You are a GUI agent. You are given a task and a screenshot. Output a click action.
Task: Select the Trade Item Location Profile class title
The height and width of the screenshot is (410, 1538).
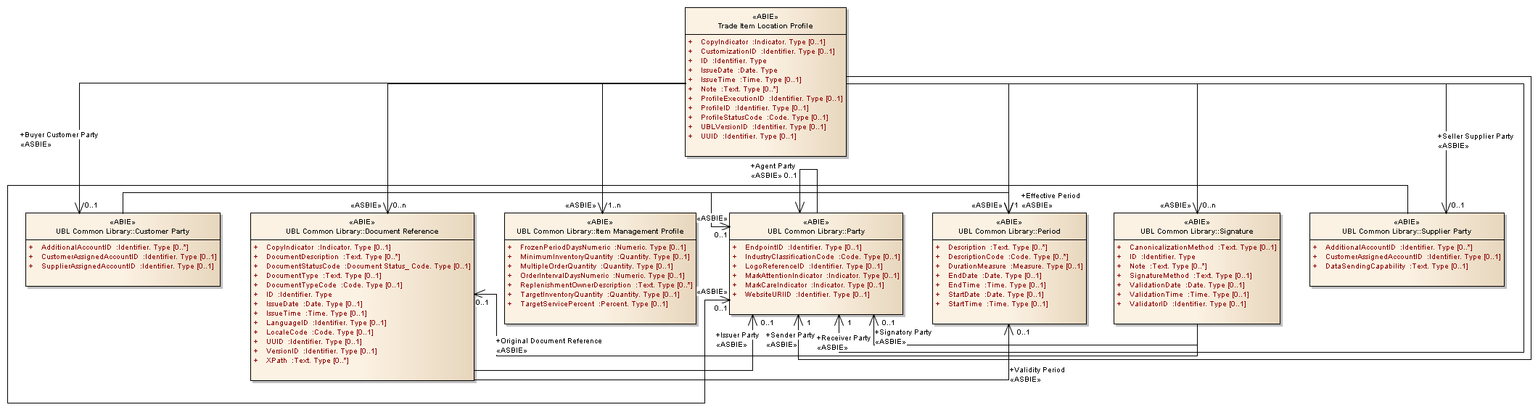pyautogui.click(x=765, y=26)
